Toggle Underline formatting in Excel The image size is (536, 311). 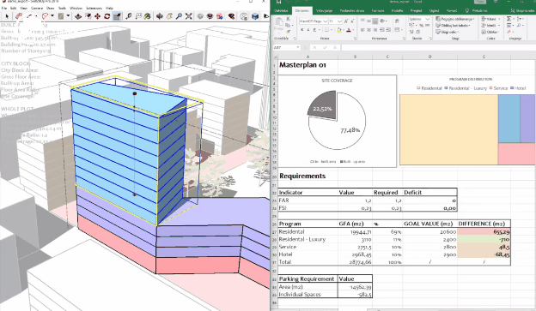(x=315, y=30)
